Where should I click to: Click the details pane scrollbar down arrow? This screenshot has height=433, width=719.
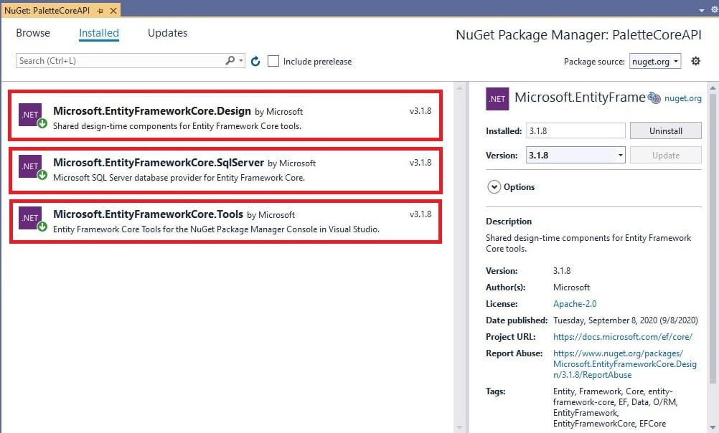pyautogui.click(x=713, y=428)
